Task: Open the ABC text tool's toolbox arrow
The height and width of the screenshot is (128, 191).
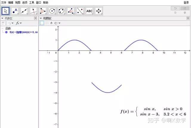Action: [x=92, y=14]
